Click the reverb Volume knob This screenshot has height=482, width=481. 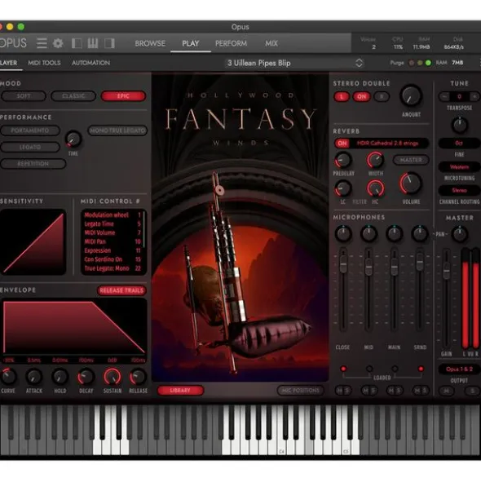410,184
